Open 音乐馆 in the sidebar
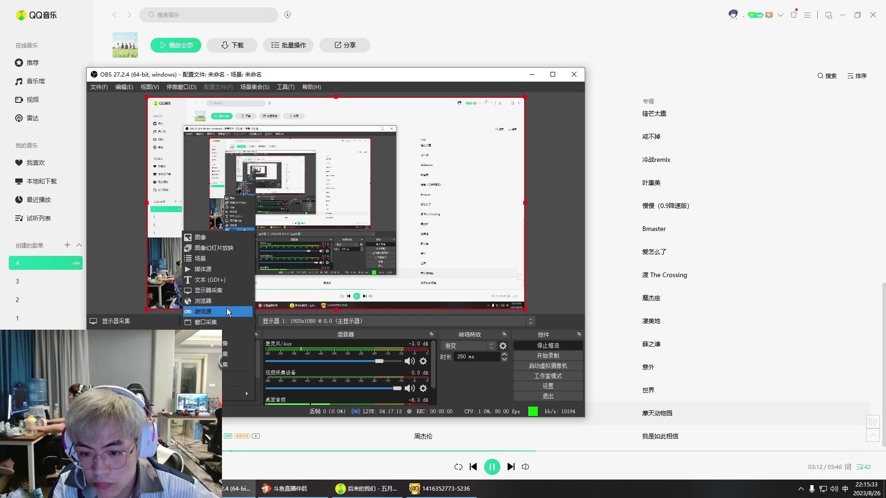The height and width of the screenshot is (498, 886). [30, 81]
